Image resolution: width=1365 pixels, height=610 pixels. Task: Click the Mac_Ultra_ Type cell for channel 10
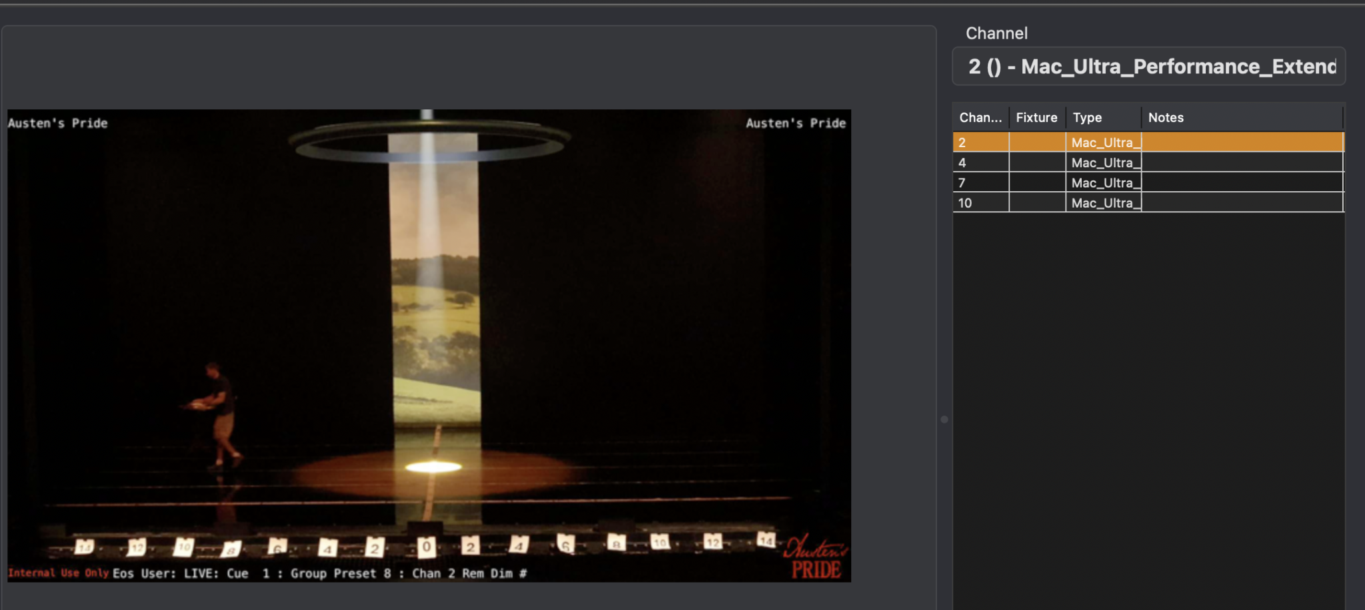click(x=1105, y=202)
